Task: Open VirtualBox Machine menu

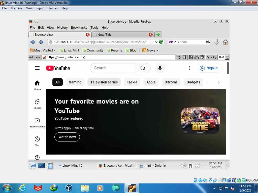Action: (x=16, y=8)
